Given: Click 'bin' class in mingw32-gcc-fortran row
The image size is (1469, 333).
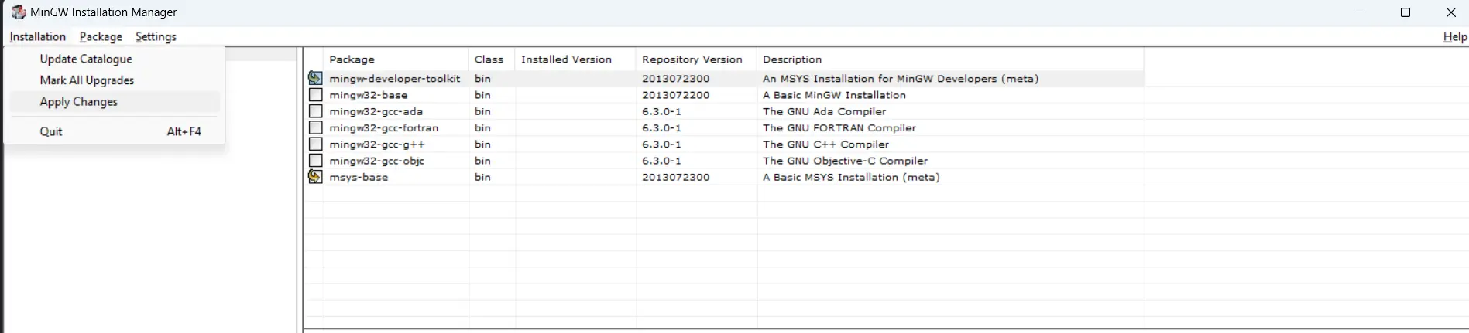Looking at the screenshot, I should tap(482, 127).
